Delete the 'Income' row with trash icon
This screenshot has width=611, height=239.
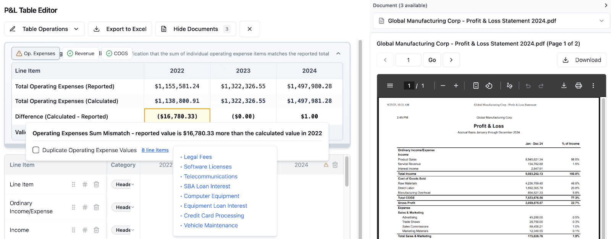coord(96,230)
